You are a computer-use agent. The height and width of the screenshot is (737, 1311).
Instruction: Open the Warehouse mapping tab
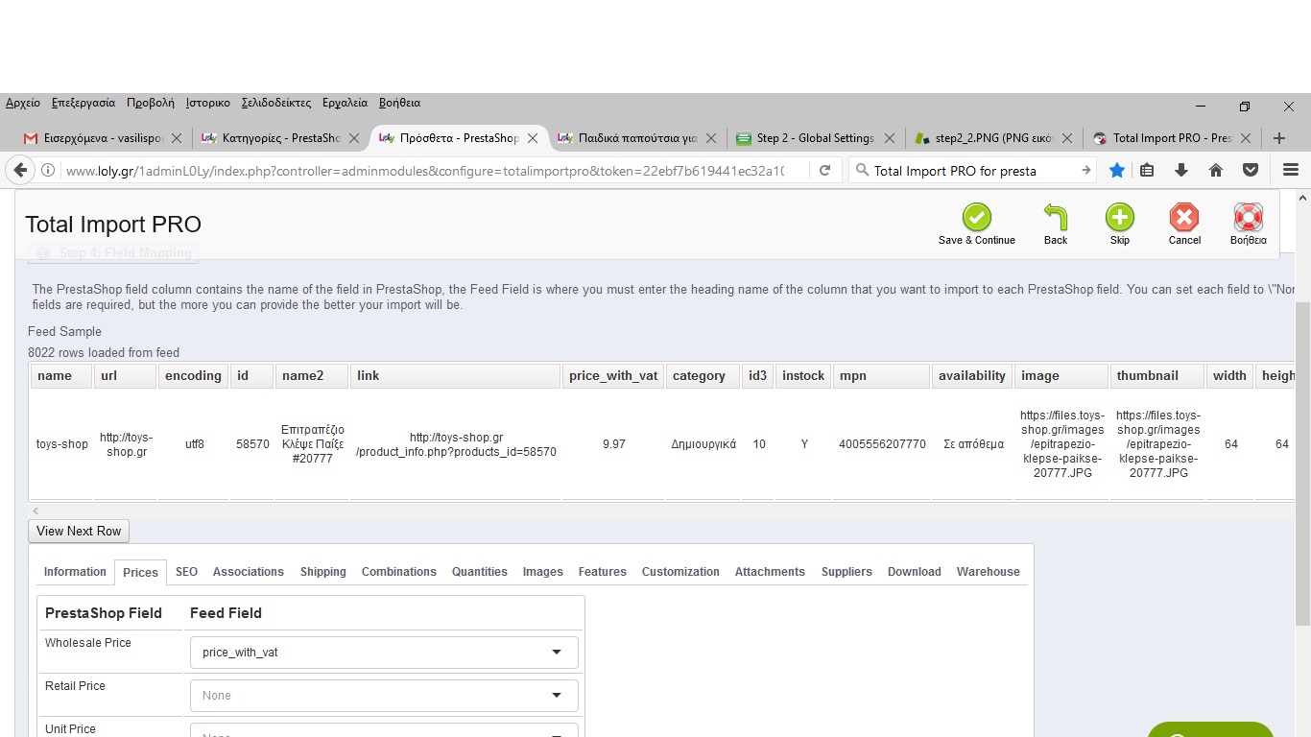point(989,572)
